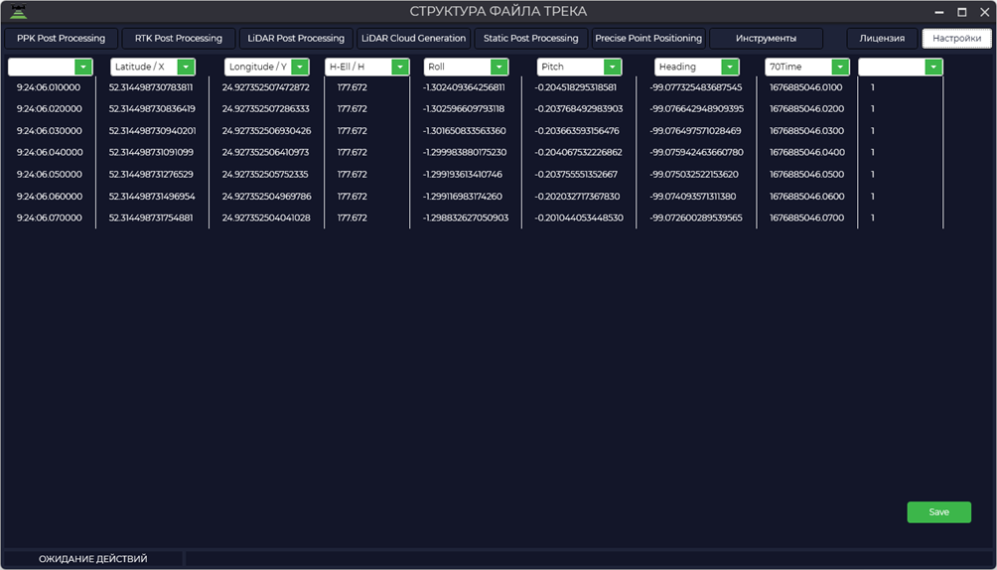Click roll value -1.302409364256811
The width and height of the screenshot is (997, 570).
pos(464,87)
